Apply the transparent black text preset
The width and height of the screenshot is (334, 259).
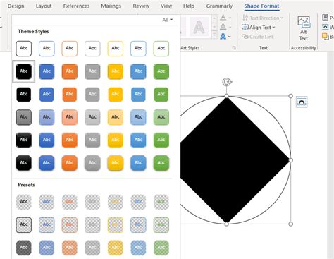tap(24, 202)
